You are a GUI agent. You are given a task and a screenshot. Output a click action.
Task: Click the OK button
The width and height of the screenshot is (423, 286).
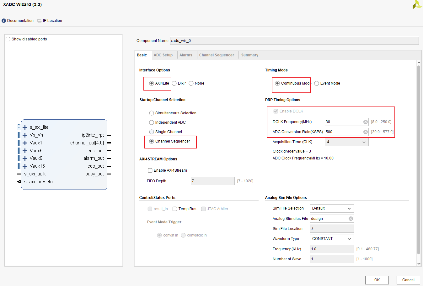[377, 280]
